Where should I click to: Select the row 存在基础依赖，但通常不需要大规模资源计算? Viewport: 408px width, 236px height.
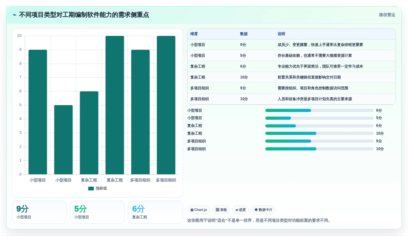[292, 56]
